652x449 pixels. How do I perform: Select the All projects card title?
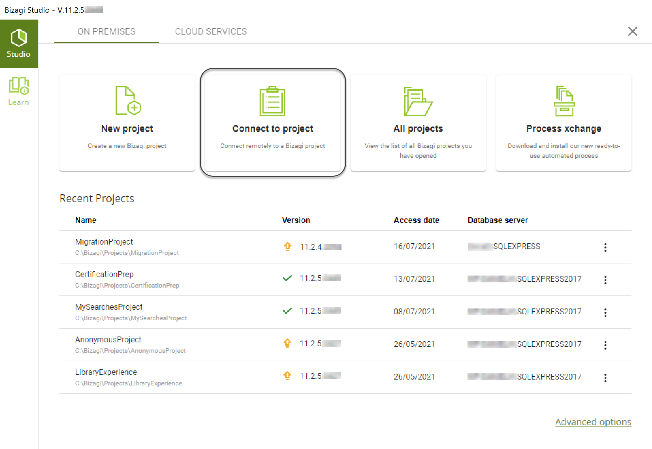coord(418,128)
